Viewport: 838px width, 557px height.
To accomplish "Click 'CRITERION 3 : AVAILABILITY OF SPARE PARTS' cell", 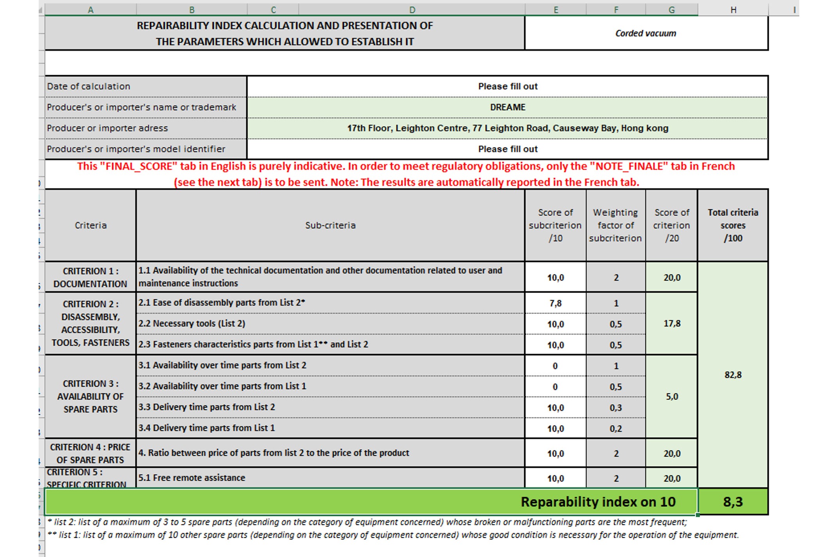I will [90, 397].
